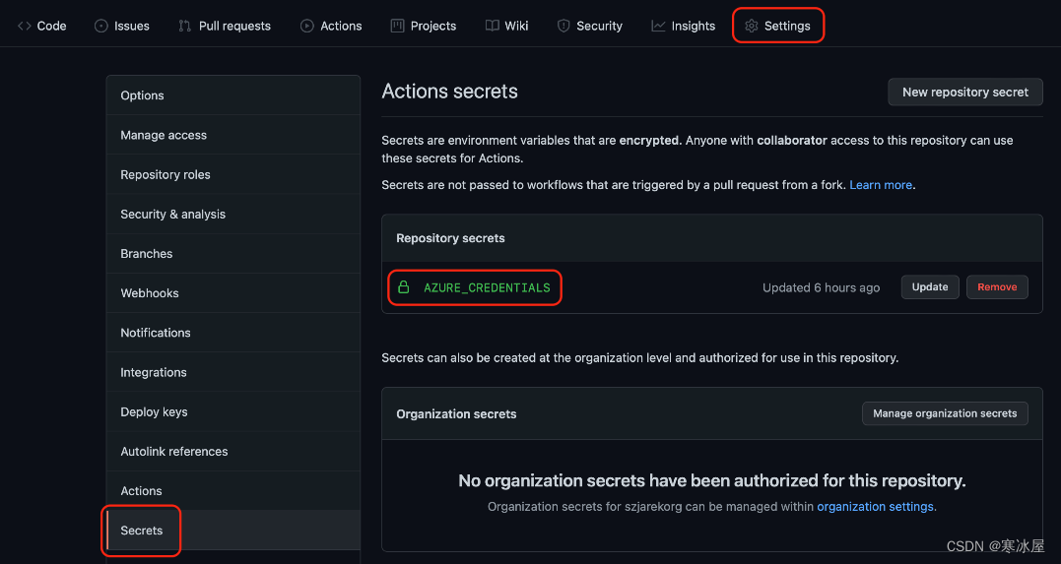Open the Actions tab in top navigation
1061x564 pixels.
coord(331,26)
